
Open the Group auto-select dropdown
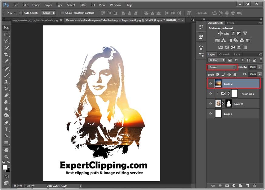tap(49, 13)
